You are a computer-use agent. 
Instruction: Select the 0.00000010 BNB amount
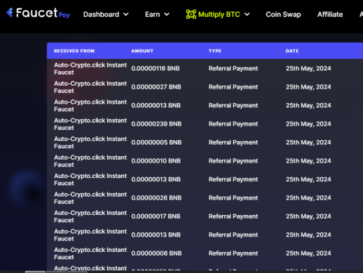click(x=156, y=161)
